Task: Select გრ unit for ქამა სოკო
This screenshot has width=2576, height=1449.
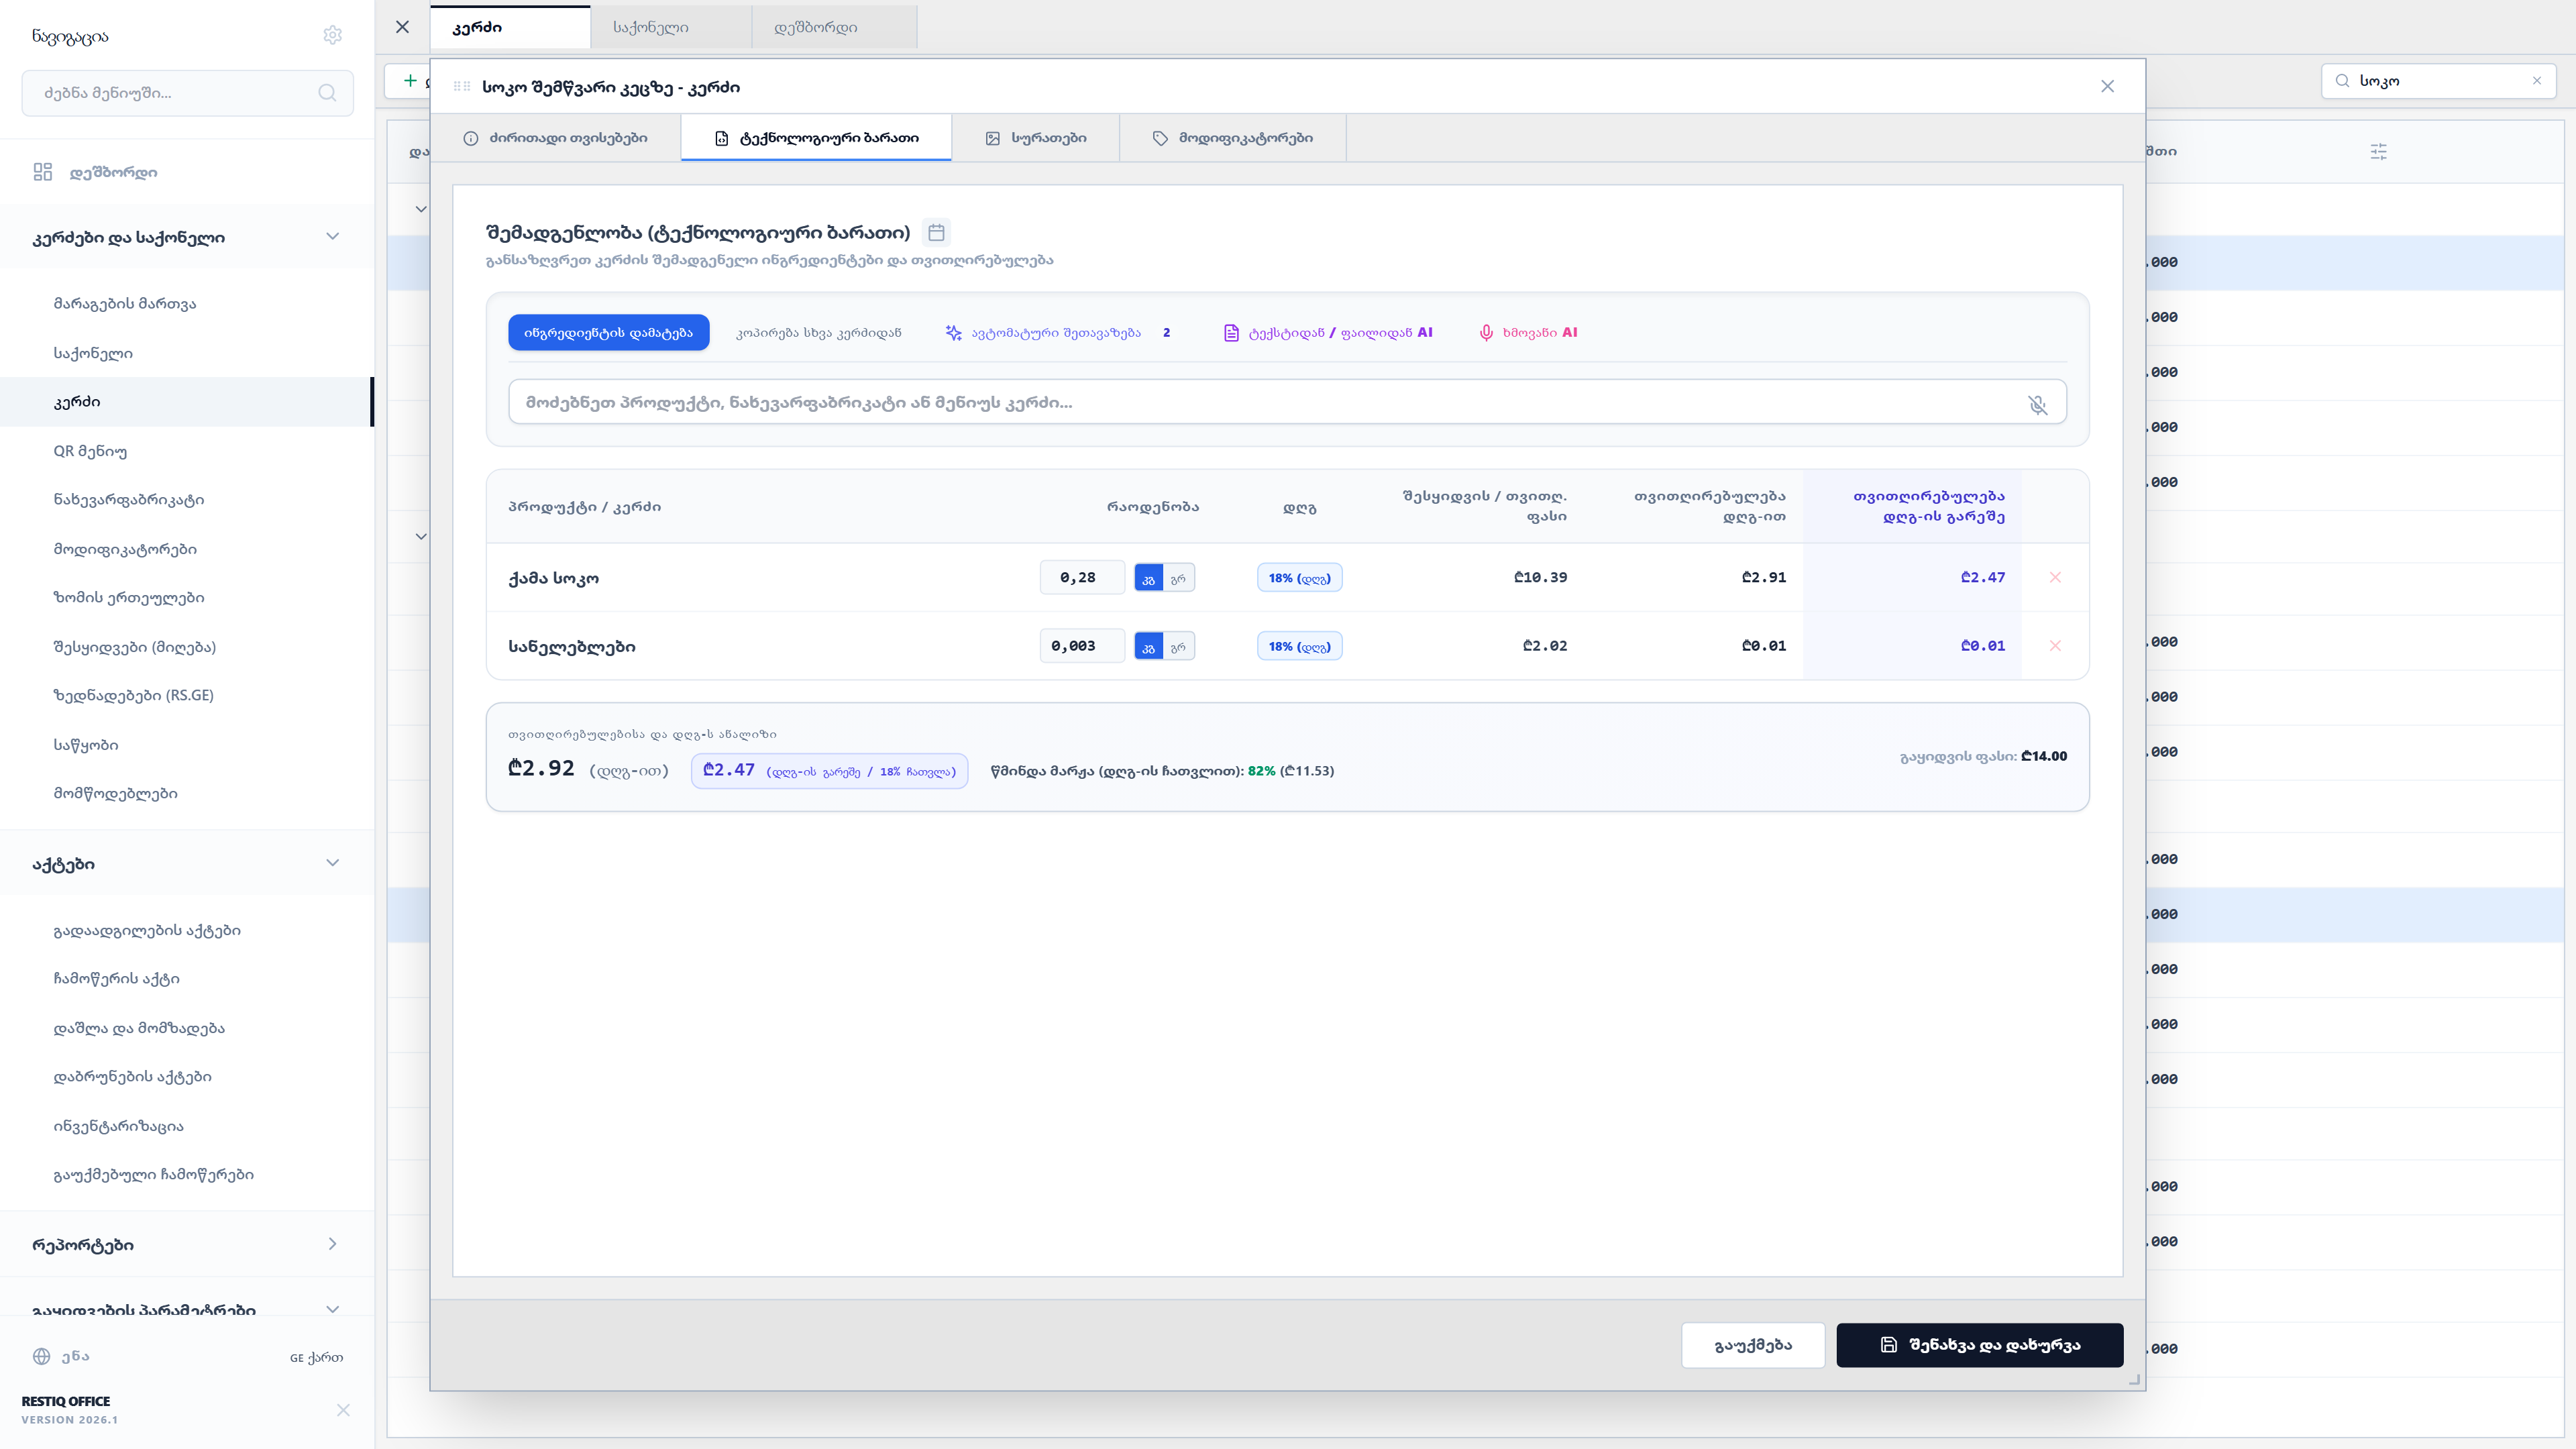Action: click(x=1178, y=578)
